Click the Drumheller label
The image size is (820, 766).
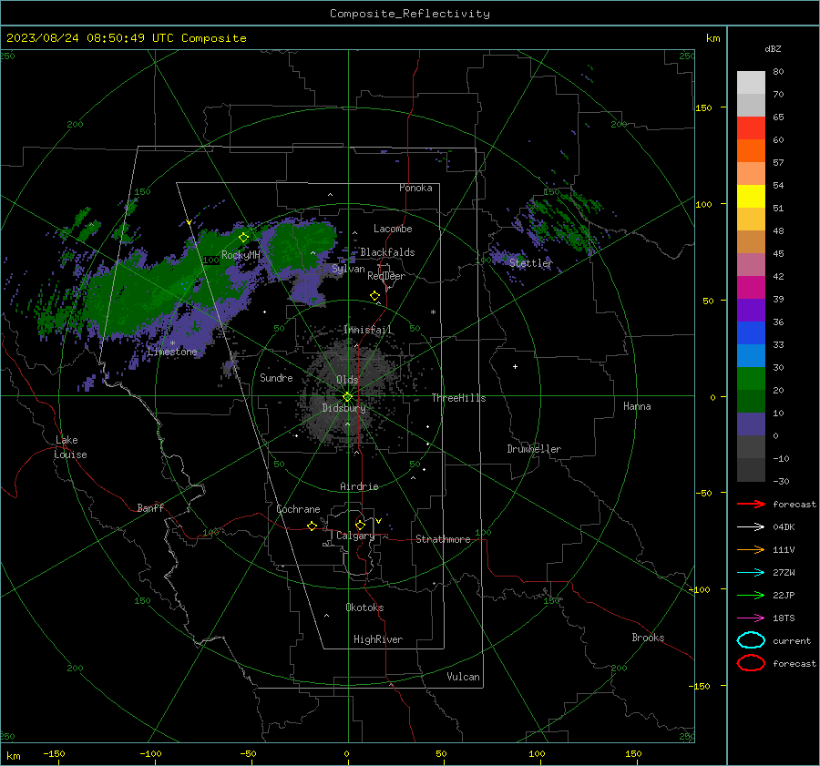pos(534,449)
